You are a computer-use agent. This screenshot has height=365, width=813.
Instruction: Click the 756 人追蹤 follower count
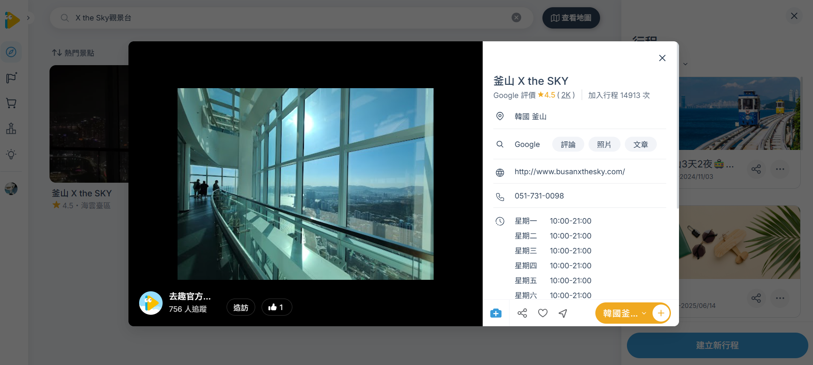coord(188,309)
